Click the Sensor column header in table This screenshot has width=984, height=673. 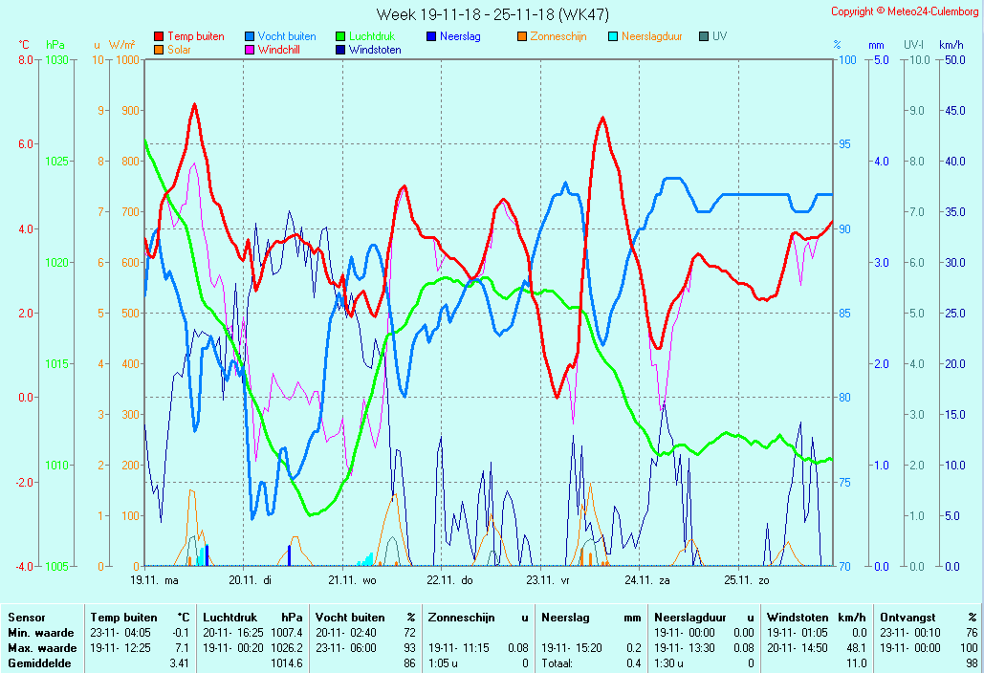(x=27, y=619)
